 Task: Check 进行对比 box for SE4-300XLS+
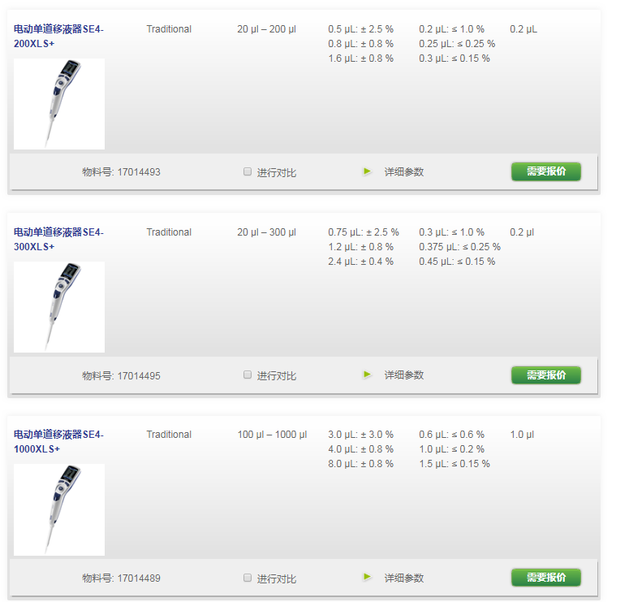[248, 375]
